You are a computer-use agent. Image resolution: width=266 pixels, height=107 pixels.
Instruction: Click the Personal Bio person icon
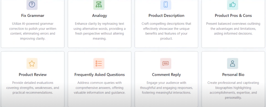point(233,63)
